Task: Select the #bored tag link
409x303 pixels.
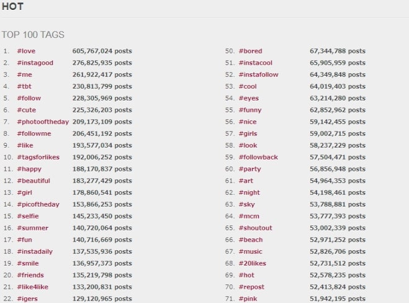Action: [x=250, y=51]
